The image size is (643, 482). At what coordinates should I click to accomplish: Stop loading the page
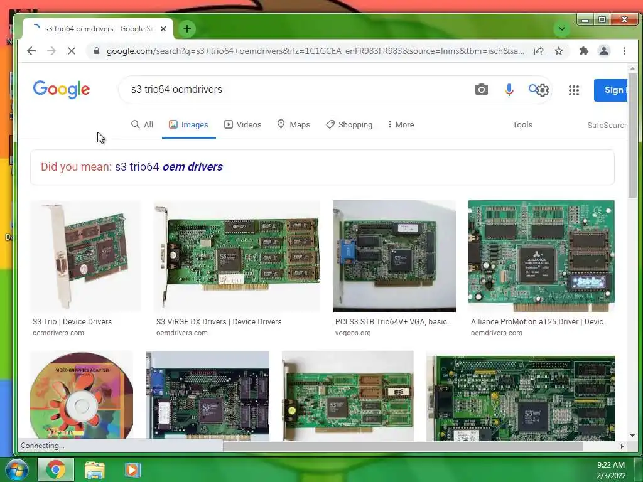pos(72,51)
